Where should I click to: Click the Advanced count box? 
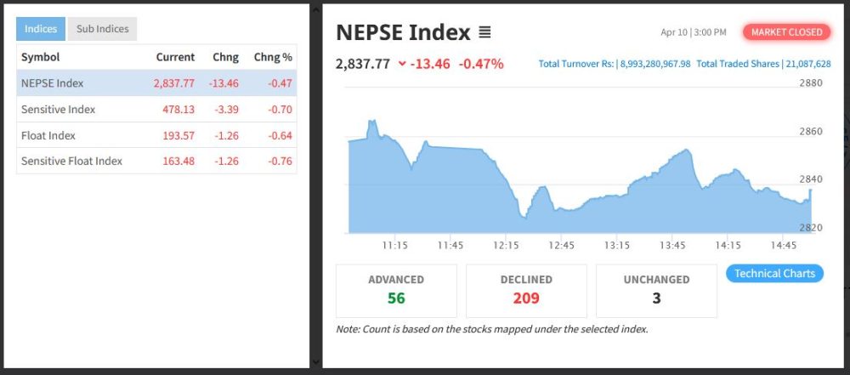click(x=396, y=290)
